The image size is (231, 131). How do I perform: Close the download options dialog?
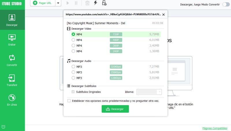pyautogui.click(x=163, y=14)
